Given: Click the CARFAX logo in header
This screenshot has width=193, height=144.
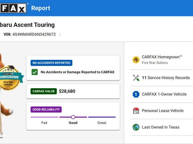Looking at the screenshot, I should (13, 8).
